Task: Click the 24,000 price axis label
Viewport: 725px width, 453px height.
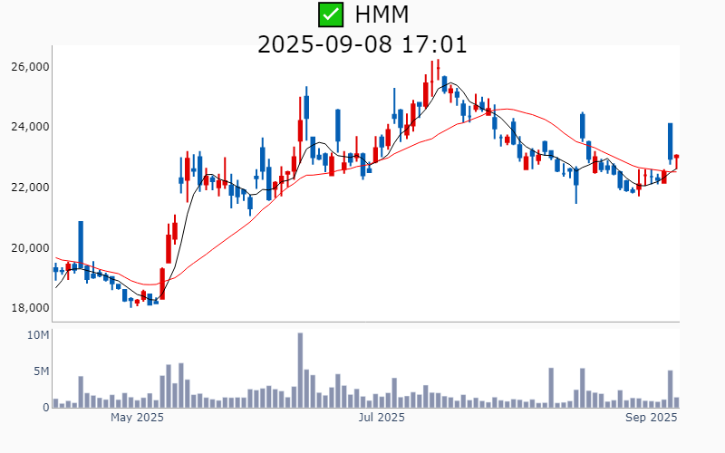Action: (x=30, y=127)
